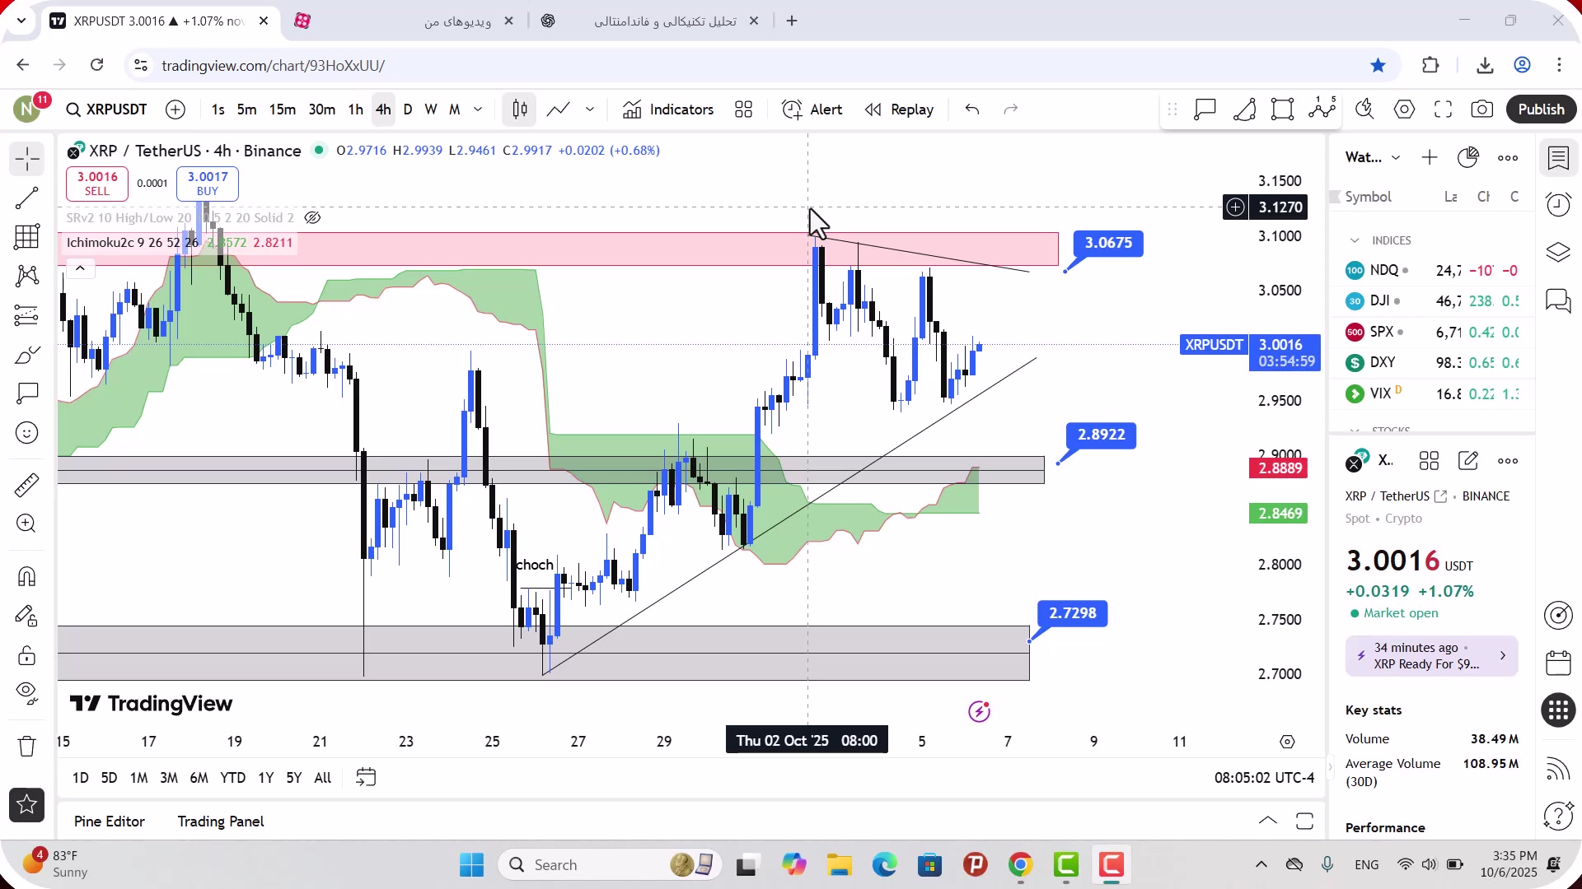
Task: Expand the Watchlist name dropdown
Action: pyautogui.click(x=1373, y=157)
